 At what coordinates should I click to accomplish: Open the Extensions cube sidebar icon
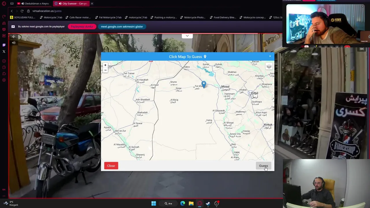click(4, 74)
